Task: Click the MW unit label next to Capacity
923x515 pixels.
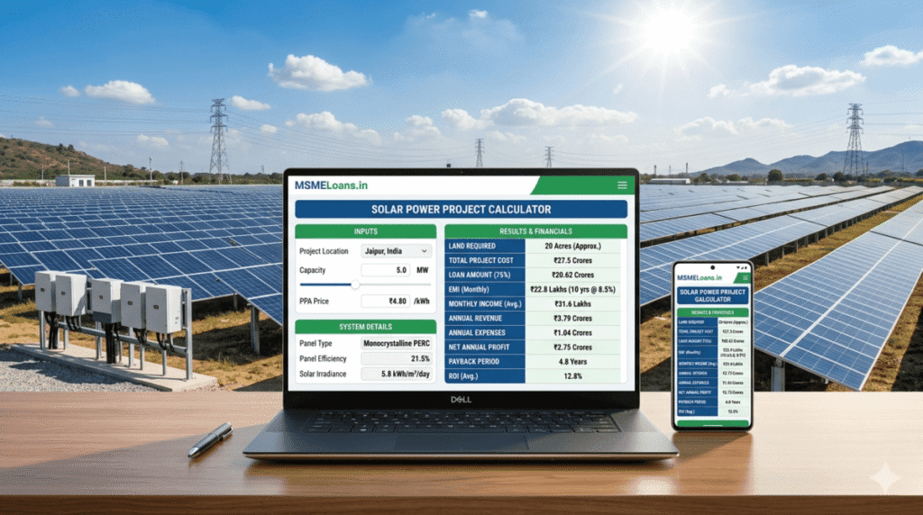Action: pyautogui.click(x=422, y=270)
